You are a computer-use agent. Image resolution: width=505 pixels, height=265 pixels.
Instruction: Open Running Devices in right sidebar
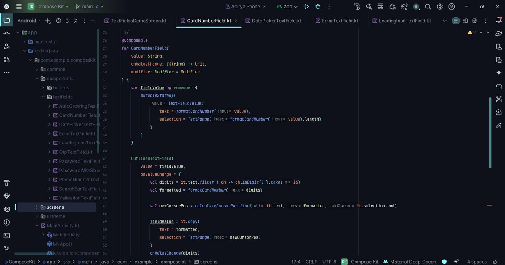click(x=499, y=59)
